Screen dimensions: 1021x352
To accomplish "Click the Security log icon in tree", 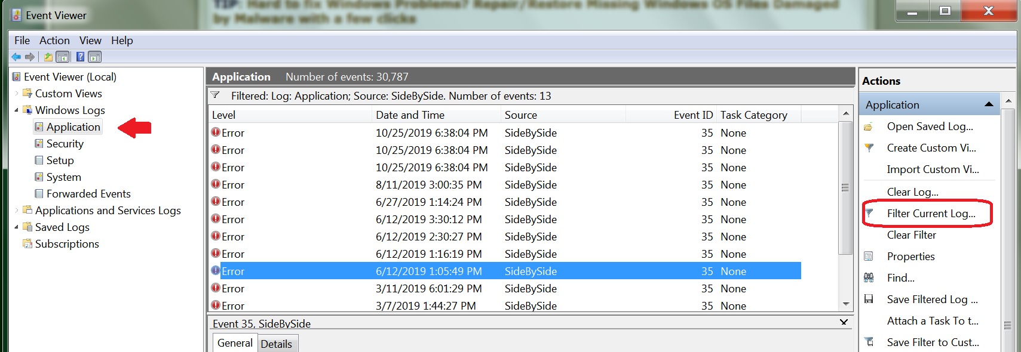I will click(x=39, y=143).
